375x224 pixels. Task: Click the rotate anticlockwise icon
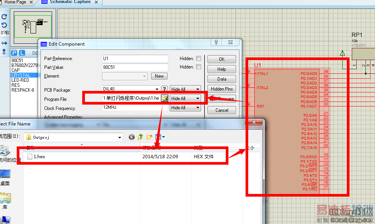click(4, 25)
